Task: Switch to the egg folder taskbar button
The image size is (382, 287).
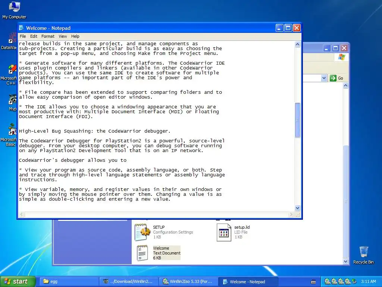Action: coord(68,282)
